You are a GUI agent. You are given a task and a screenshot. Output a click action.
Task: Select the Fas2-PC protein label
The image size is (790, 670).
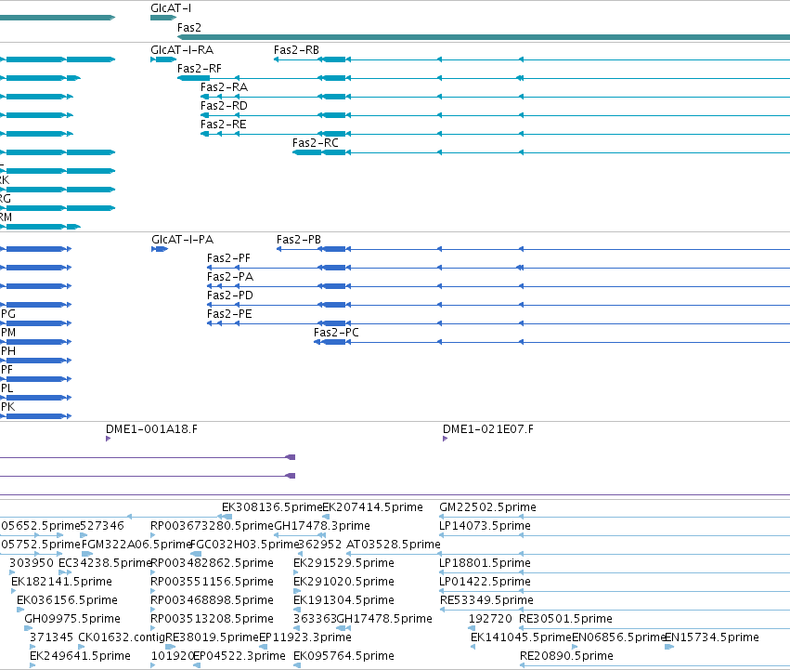click(336, 333)
